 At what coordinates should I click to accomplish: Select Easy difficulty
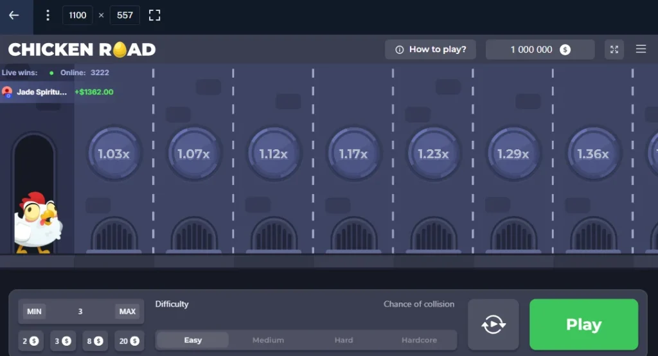(x=193, y=340)
